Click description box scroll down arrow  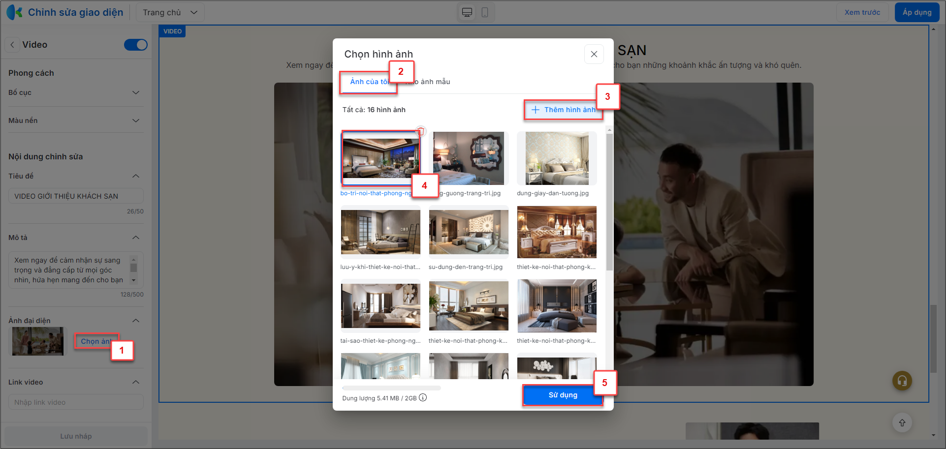[x=133, y=280]
